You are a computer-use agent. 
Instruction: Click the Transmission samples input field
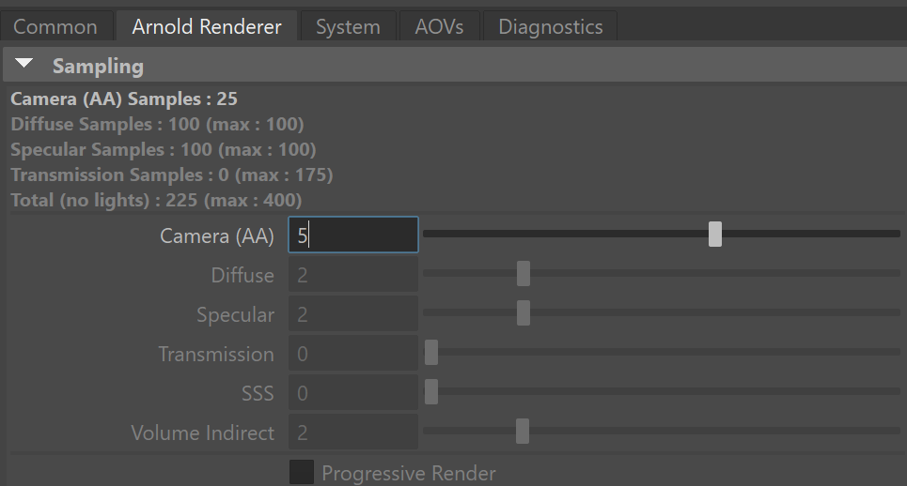352,354
